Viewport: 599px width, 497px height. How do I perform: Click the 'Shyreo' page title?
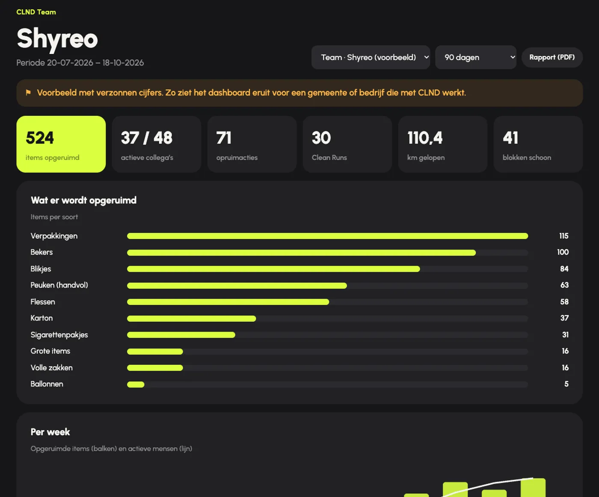tap(57, 39)
